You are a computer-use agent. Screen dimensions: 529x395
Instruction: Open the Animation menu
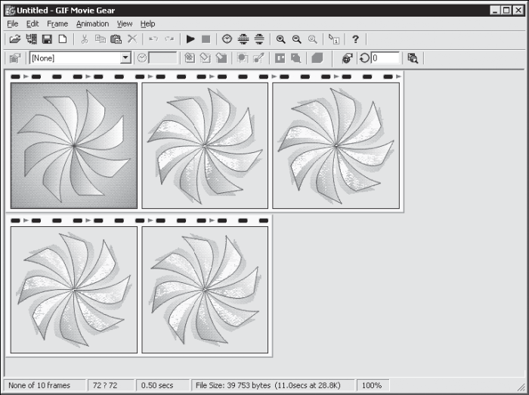(92, 23)
